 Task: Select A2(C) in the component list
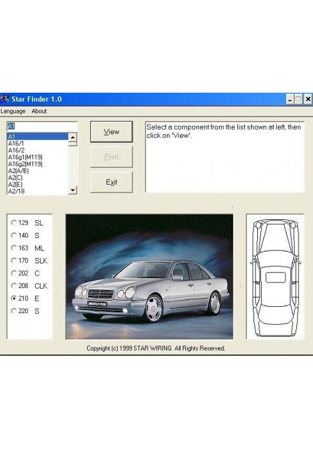pyautogui.click(x=38, y=178)
